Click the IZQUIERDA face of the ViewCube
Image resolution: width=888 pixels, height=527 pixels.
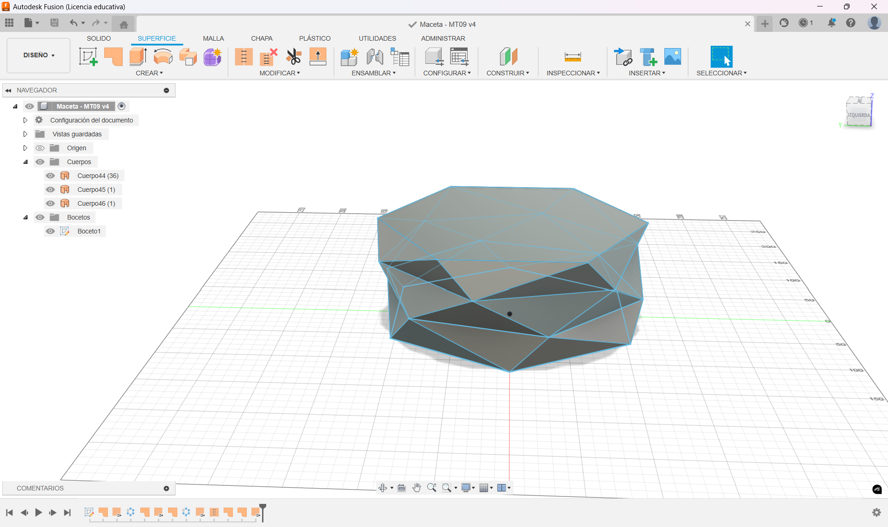tap(858, 115)
